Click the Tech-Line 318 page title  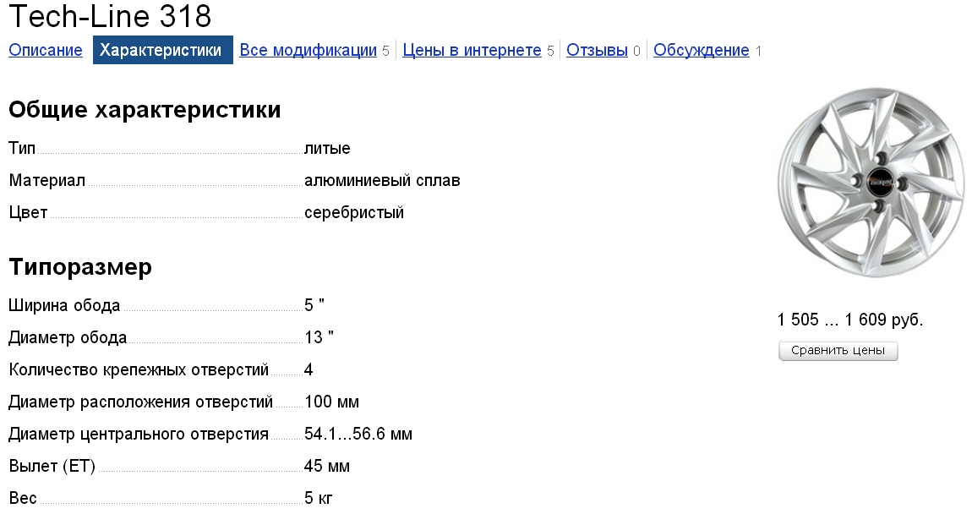pyautogui.click(x=110, y=17)
